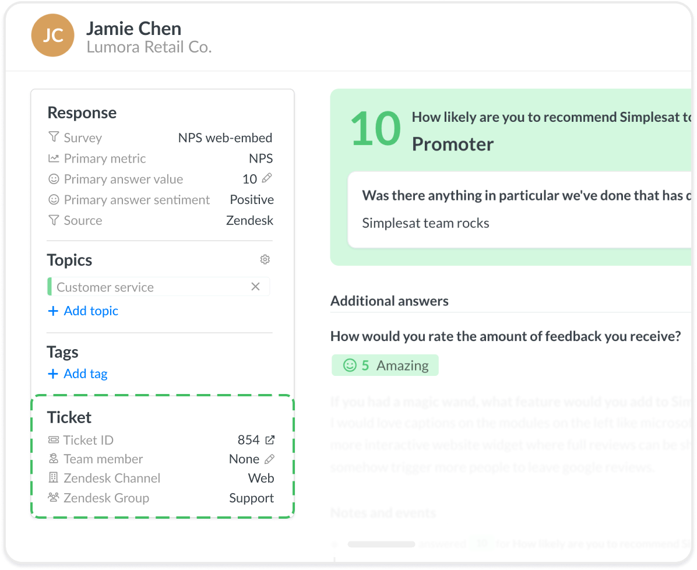
Task: Click the Lumora Retail Co. company name
Action: (149, 47)
